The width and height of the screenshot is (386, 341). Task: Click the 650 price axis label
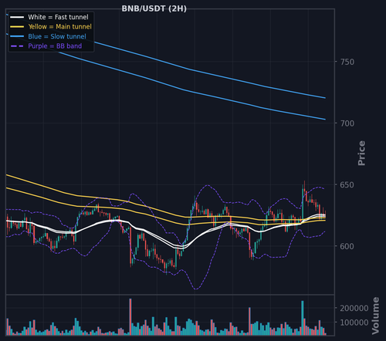point(347,185)
